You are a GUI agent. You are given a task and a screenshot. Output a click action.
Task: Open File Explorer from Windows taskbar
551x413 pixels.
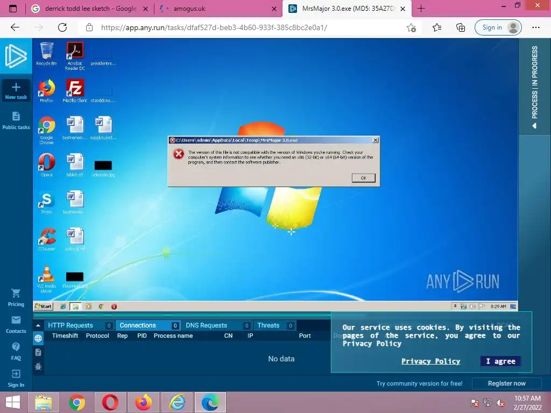tap(43, 402)
